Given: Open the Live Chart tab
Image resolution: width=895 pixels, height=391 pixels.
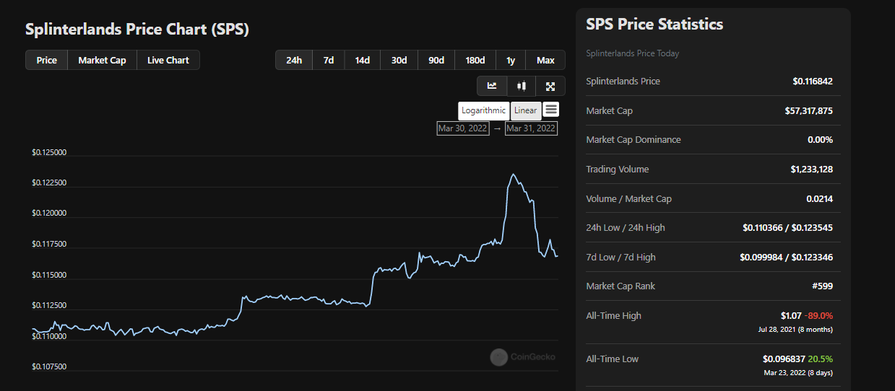Looking at the screenshot, I should 168,60.
